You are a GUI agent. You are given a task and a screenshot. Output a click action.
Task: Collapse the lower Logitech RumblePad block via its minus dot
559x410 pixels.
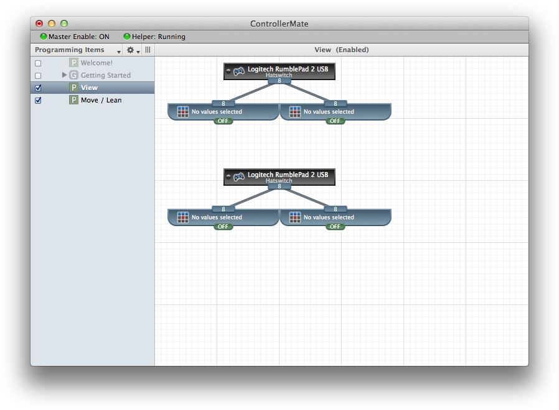tap(228, 176)
